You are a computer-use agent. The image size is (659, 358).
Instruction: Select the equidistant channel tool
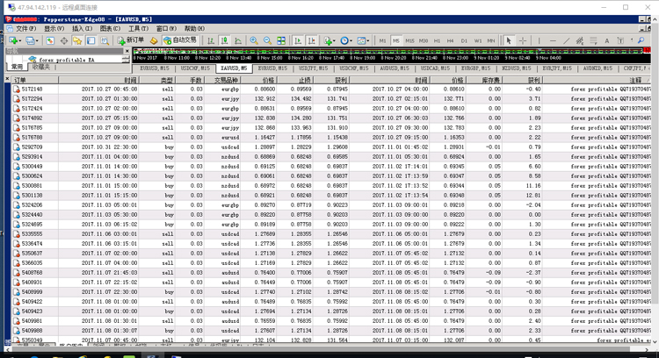(580, 40)
